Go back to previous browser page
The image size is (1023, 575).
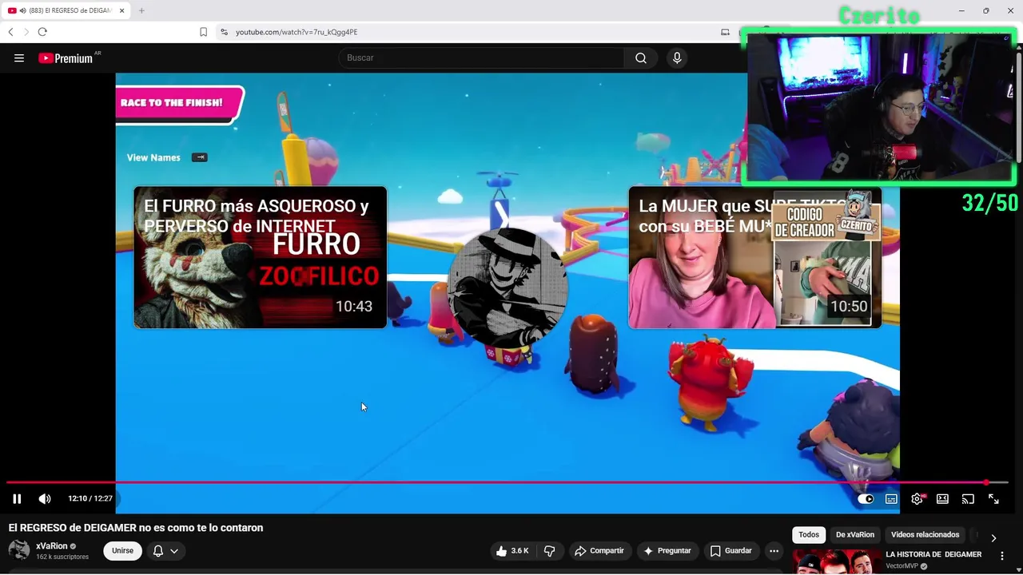(10, 32)
